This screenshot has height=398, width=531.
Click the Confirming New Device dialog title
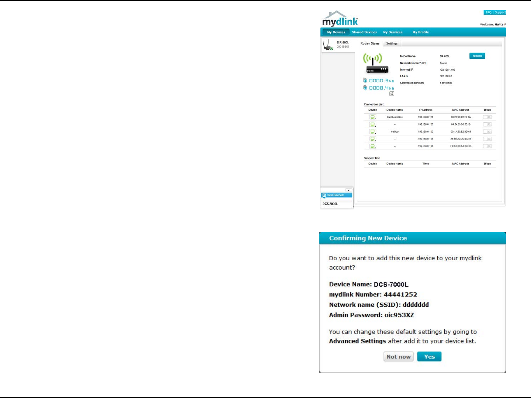coord(368,238)
